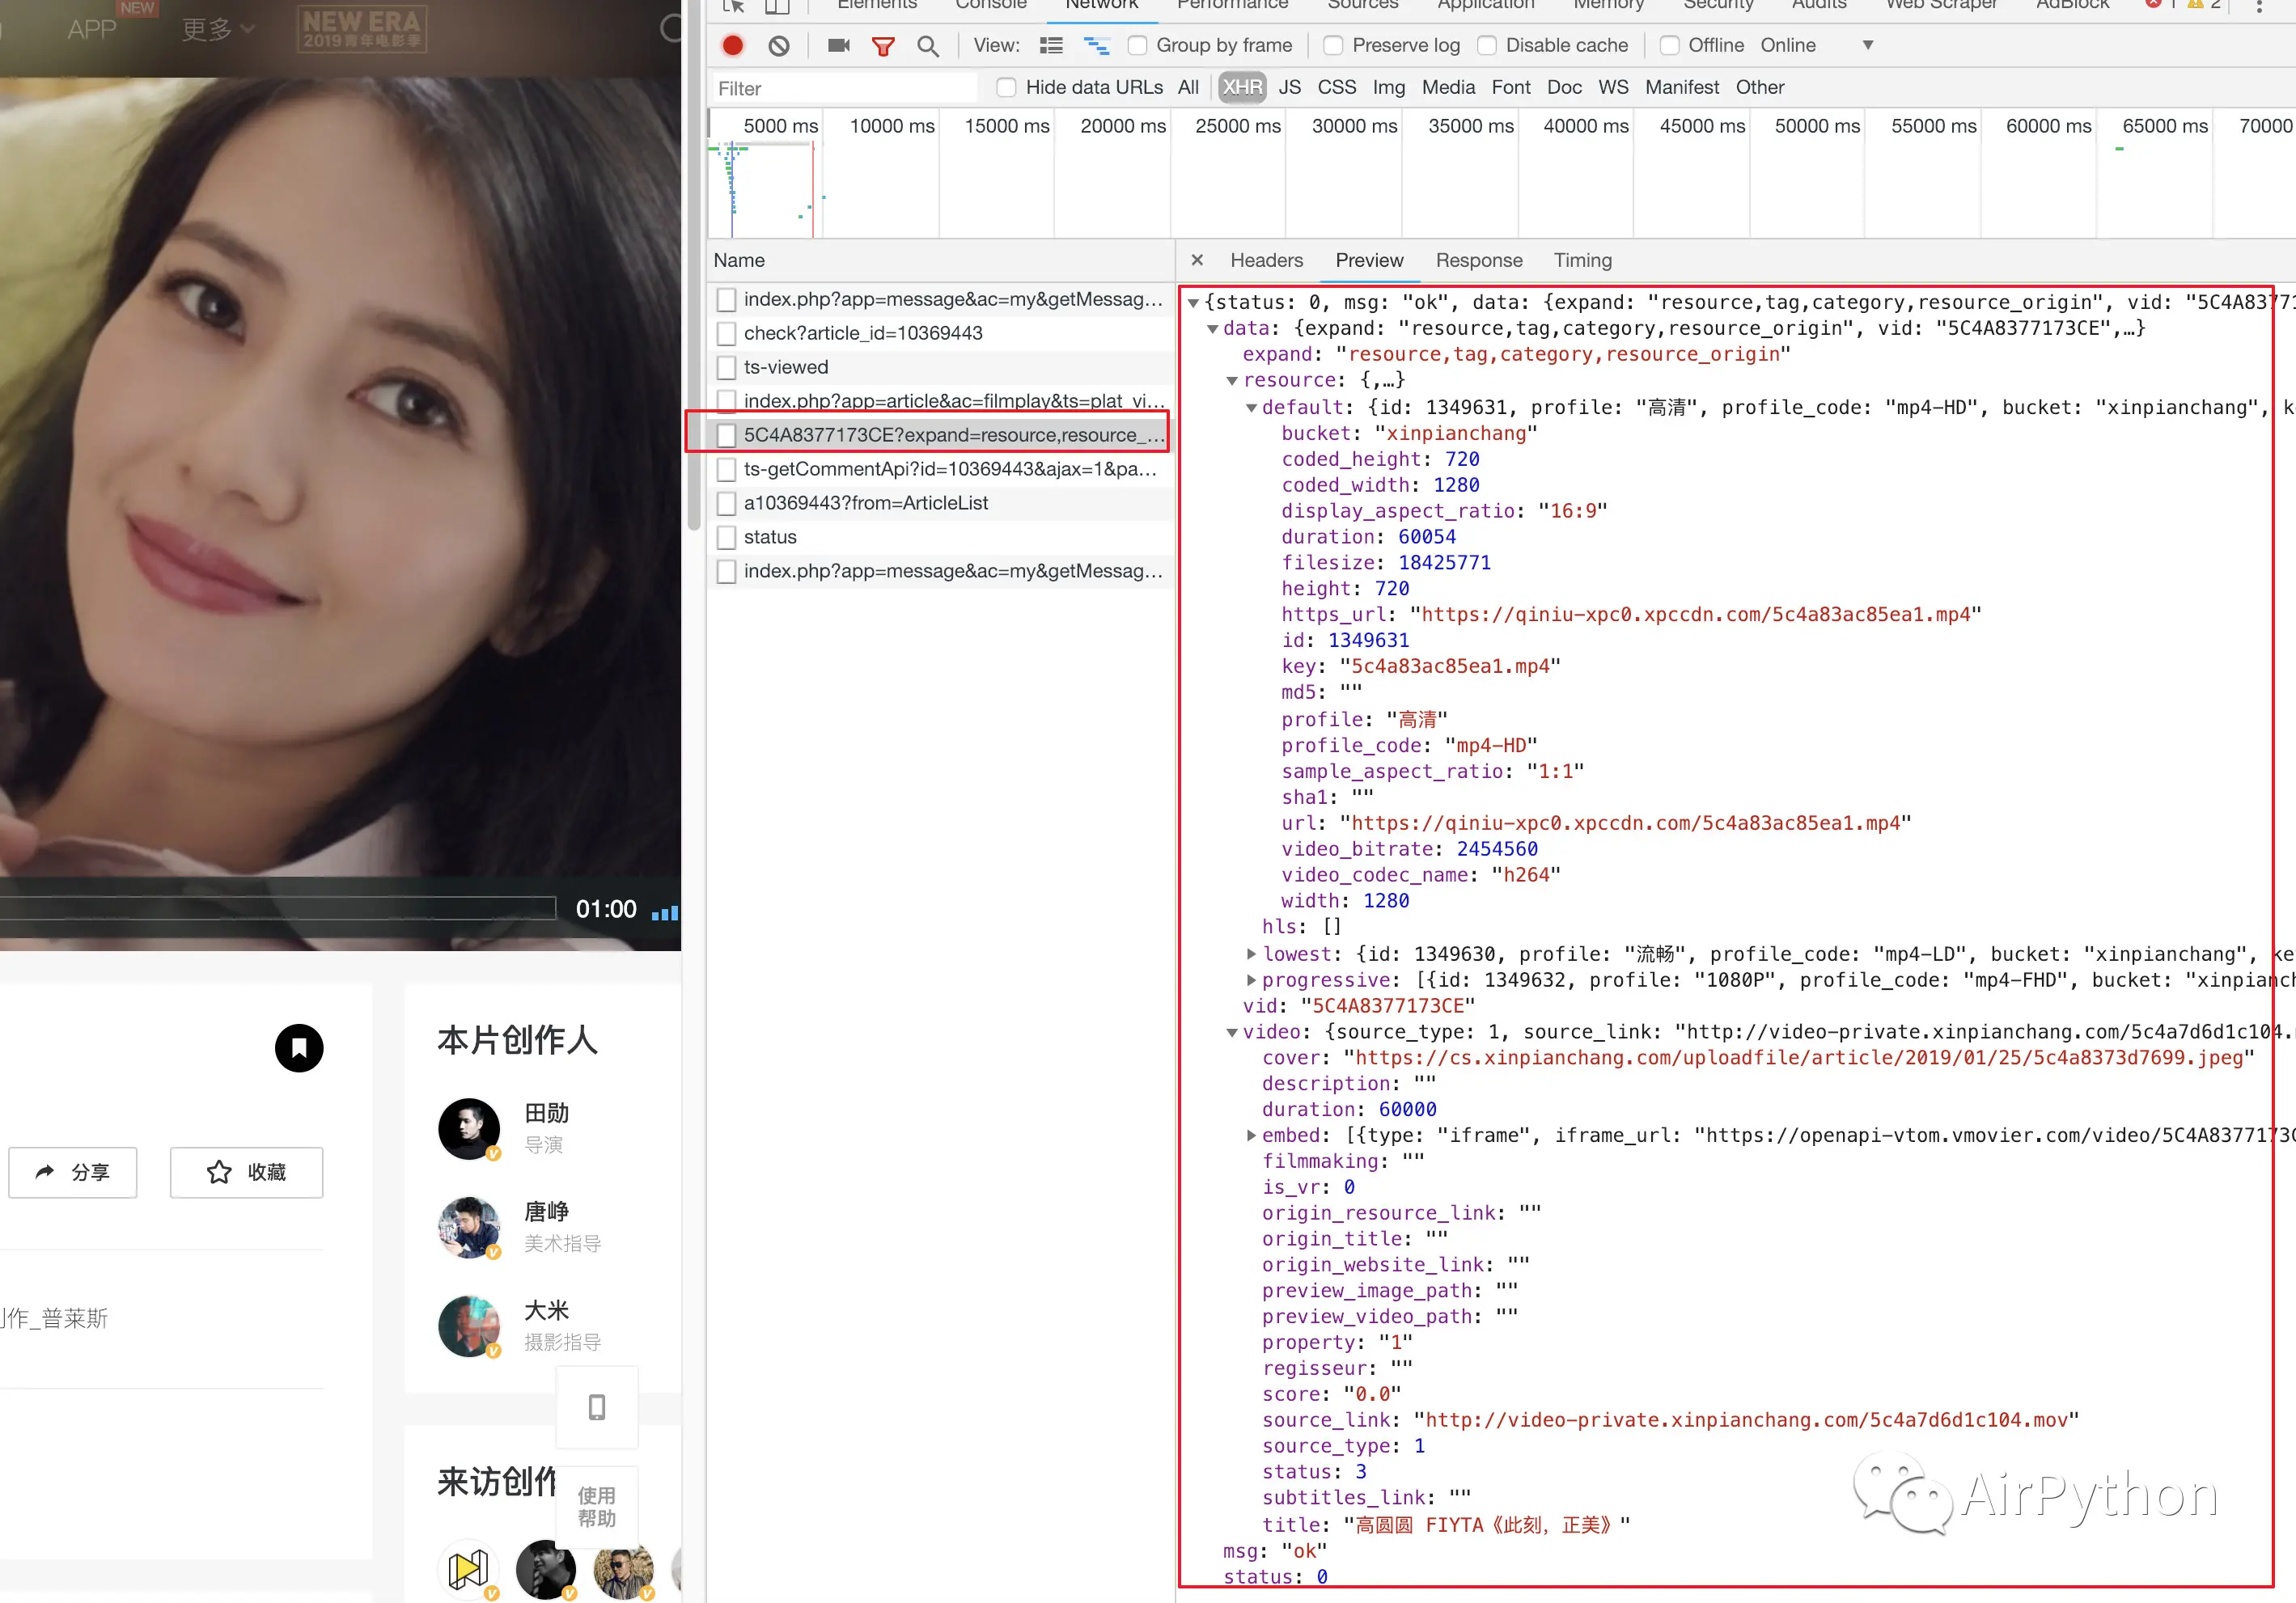Switch to large request rows view icon
The height and width of the screenshot is (1603, 2296).
(x=1050, y=46)
